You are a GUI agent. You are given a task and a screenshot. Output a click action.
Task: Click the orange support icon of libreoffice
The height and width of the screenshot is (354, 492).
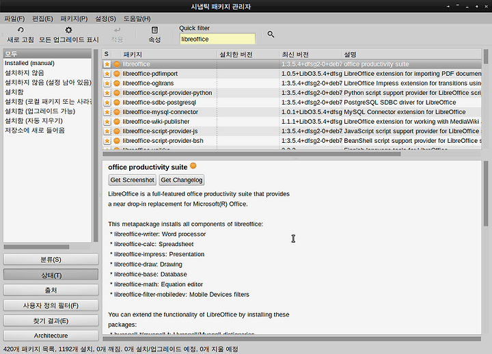pyautogui.click(x=117, y=64)
